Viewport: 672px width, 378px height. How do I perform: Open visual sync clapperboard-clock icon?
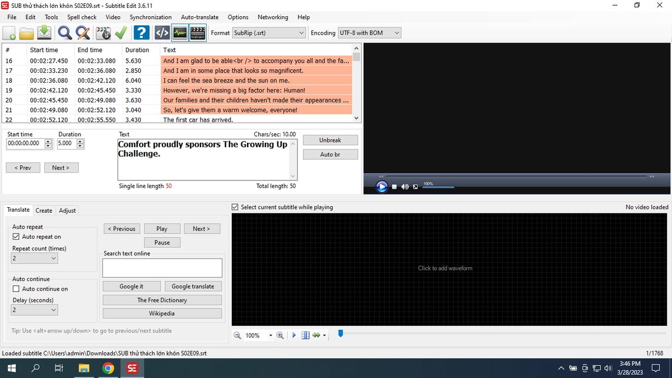pos(104,33)
